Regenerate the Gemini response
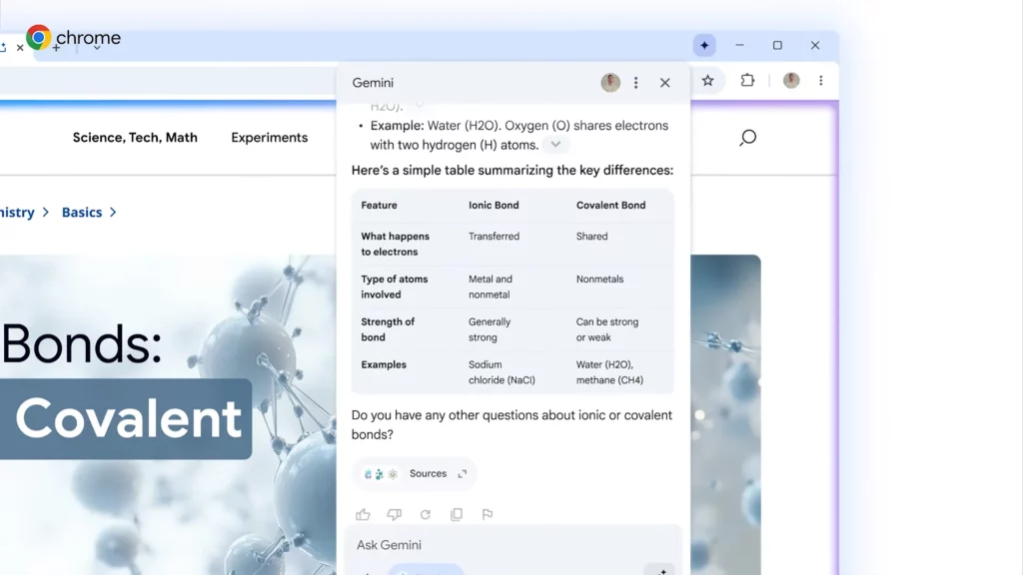The image size is (1023, 575). click(425, 515)
